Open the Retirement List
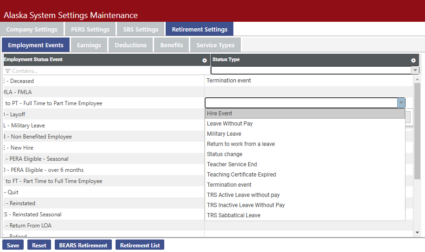 pos(140,245)
